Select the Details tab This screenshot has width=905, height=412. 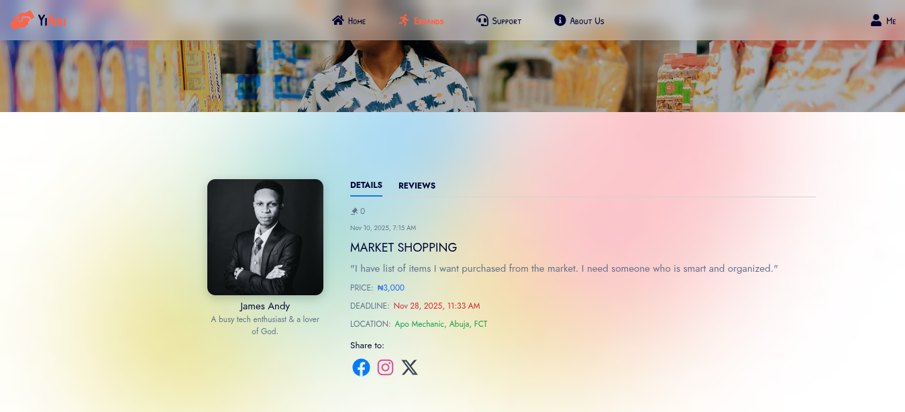tap(366, 185)
